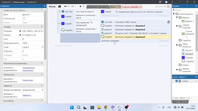Collapse Переменные экземпляра section

[42, 63]
